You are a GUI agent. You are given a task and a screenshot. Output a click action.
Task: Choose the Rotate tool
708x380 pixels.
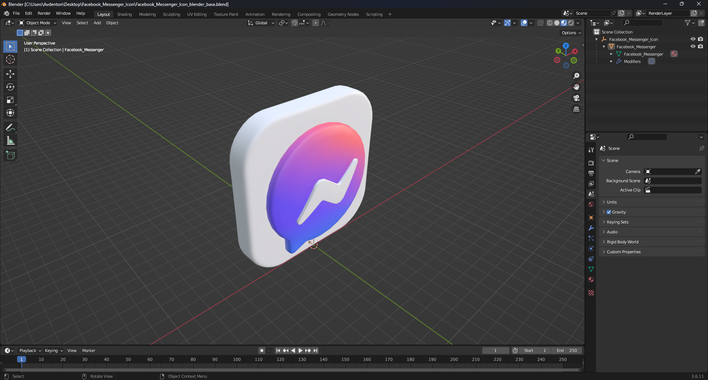pyautogui.click(x=10, y=87)
